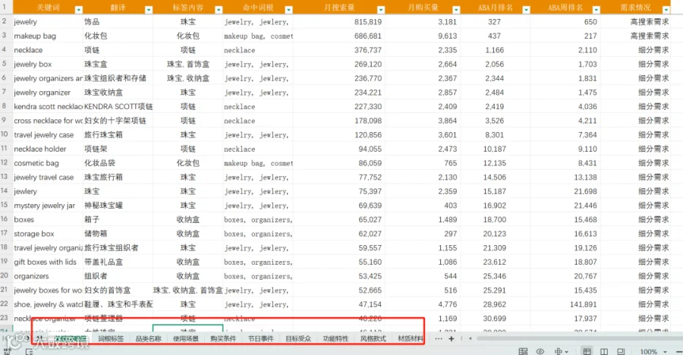Select cell containing 'makeup bag' keyword
The width and height of the screenshot is (683, 355).
48,36
